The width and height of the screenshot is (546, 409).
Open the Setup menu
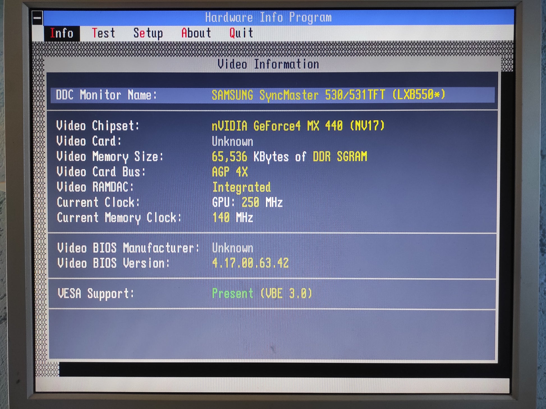(x=148, y=33)
